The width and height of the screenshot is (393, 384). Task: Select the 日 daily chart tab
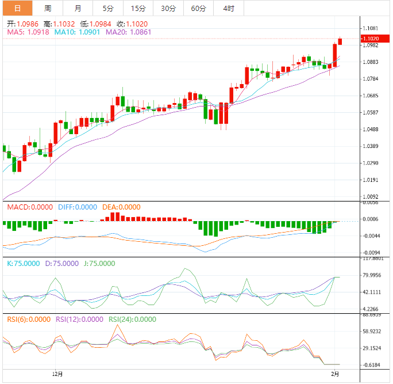pyautogui.click(x=17, y=8)
